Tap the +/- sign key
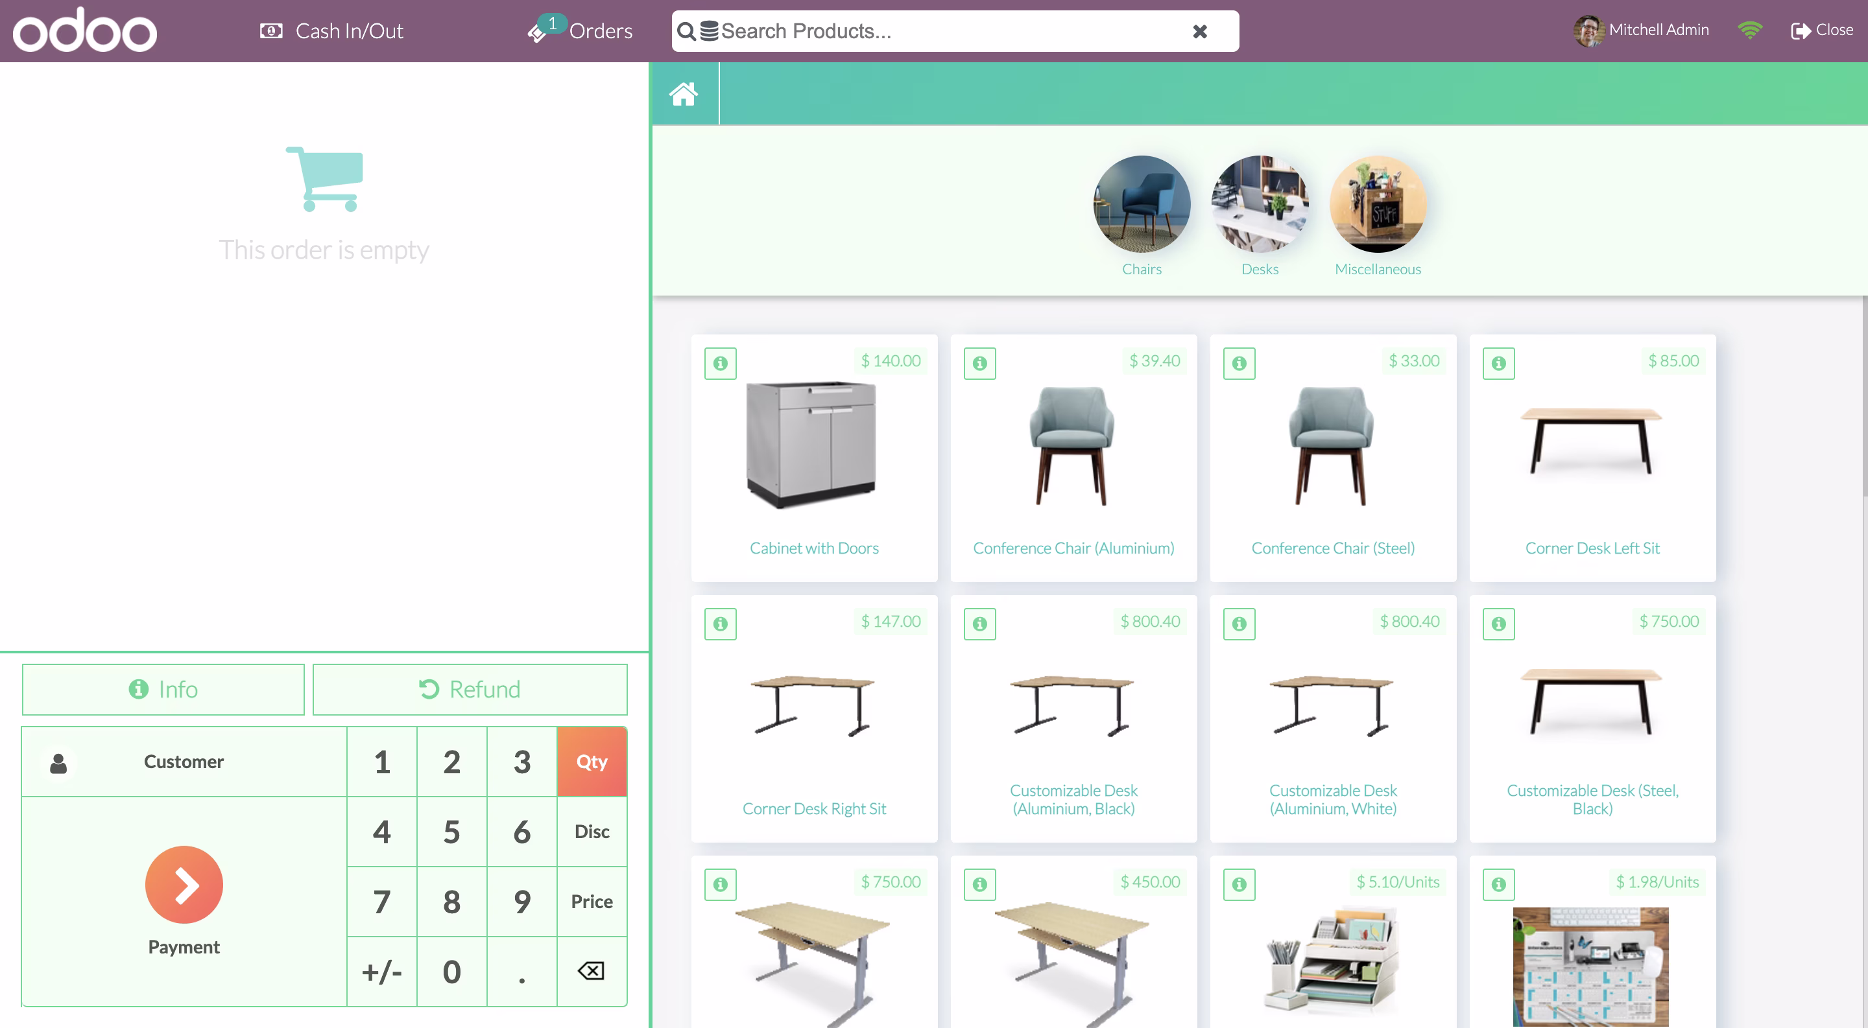Screen dimensions: 1868x1028 coord(382,972)
